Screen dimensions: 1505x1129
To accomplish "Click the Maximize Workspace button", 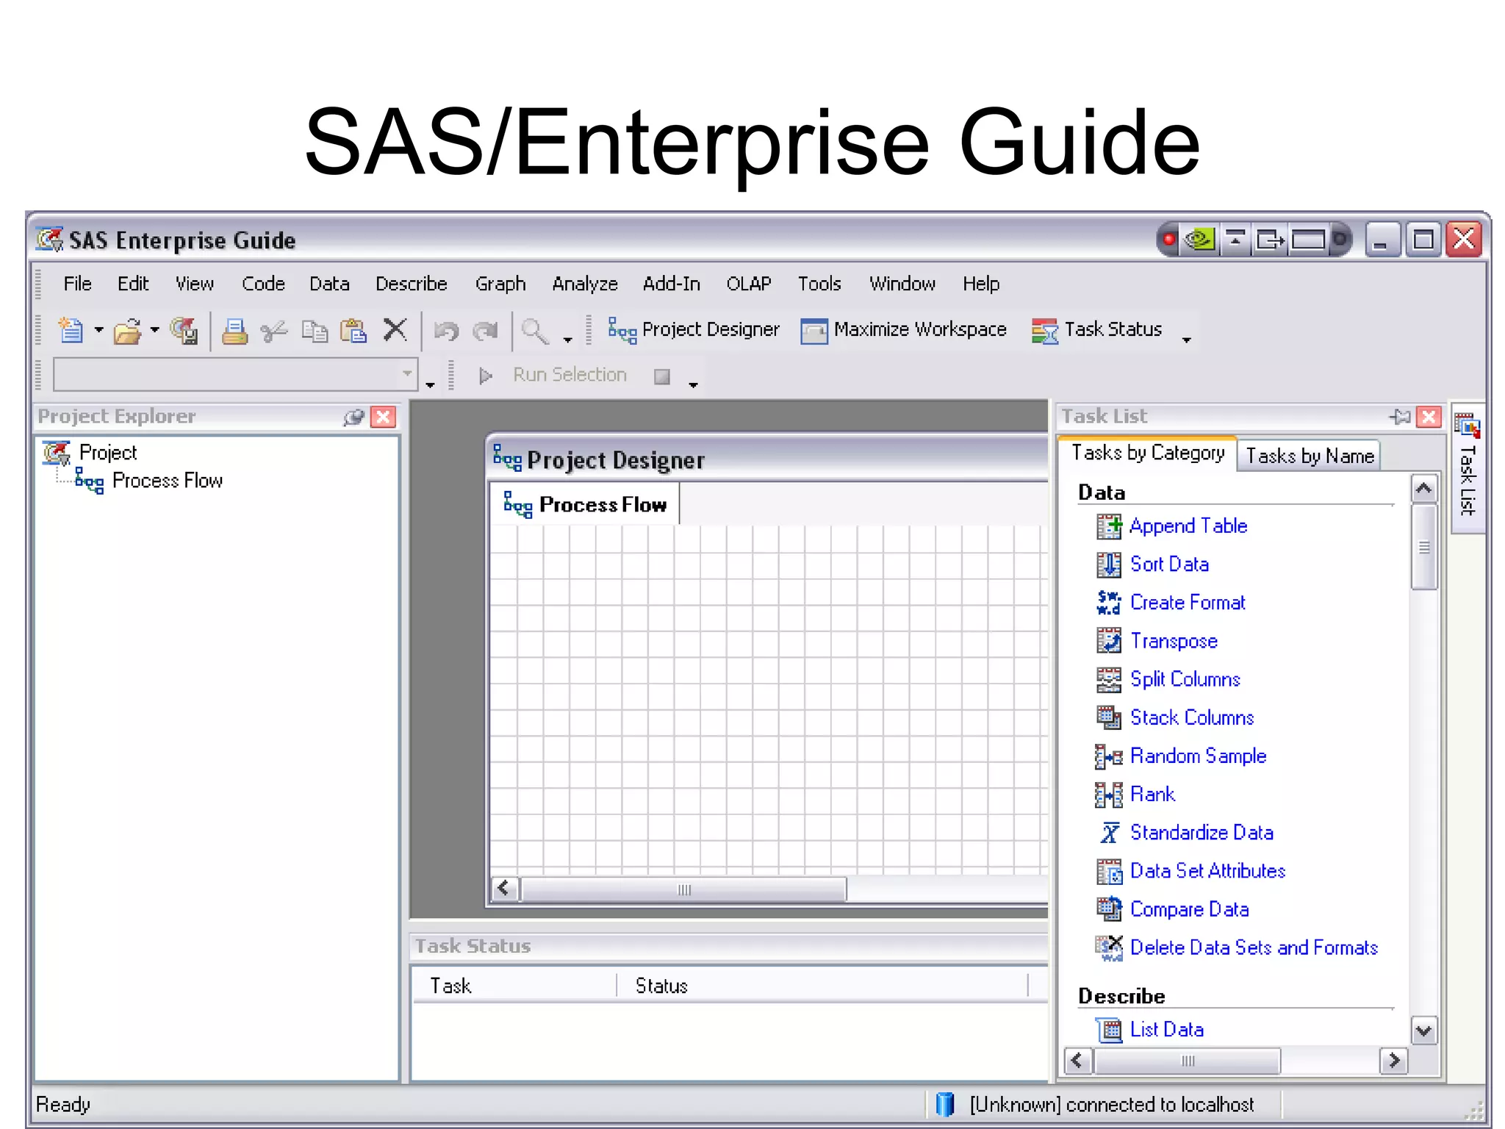I will click(903, 330).
